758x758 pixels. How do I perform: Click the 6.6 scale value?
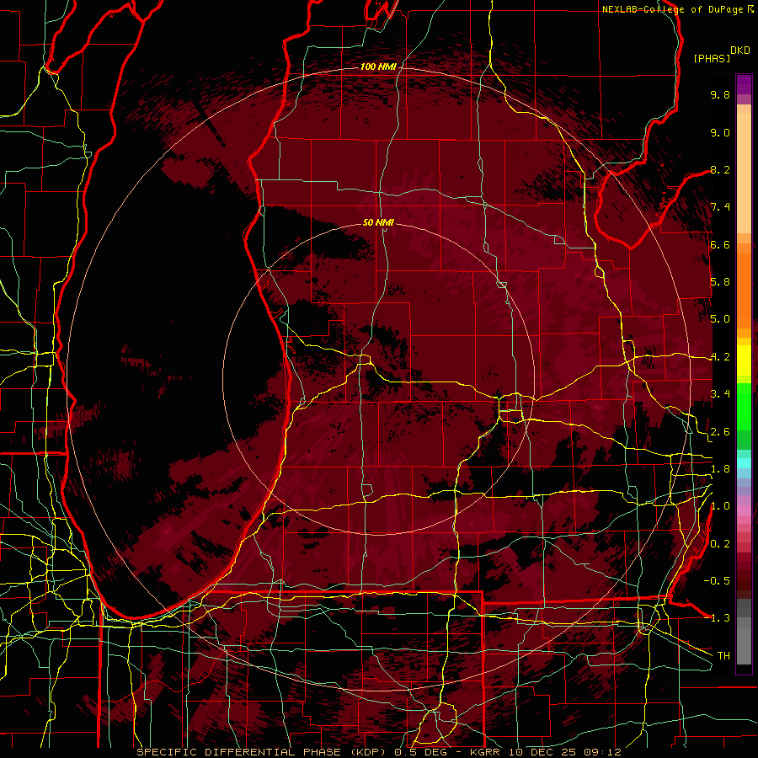click(x=720, y=244)
